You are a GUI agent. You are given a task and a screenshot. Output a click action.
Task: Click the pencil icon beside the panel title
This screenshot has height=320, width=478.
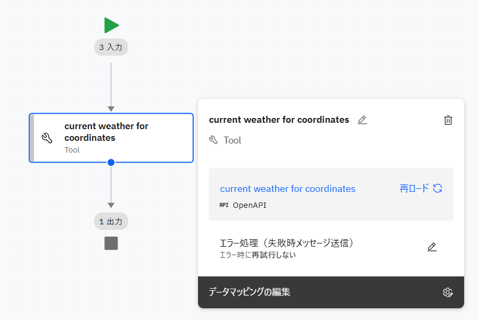point(362,120)
